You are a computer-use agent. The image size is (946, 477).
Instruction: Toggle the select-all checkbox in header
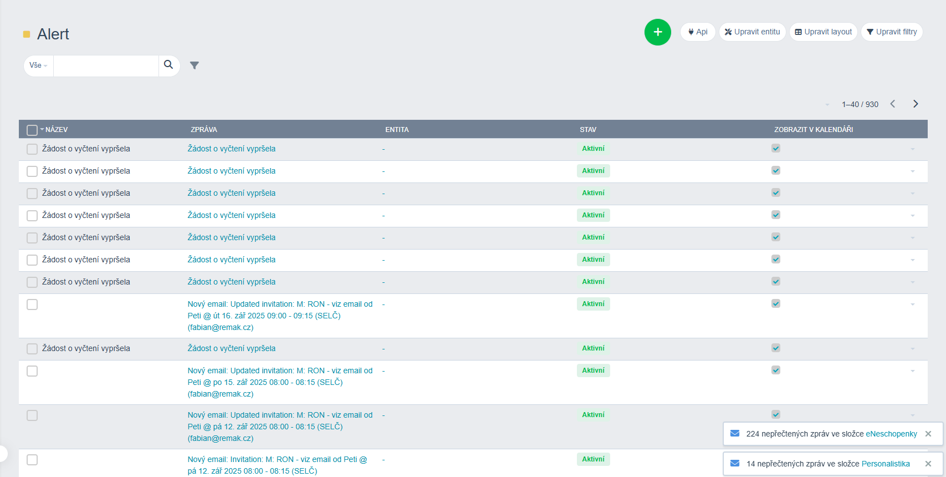tap(32, 130)
